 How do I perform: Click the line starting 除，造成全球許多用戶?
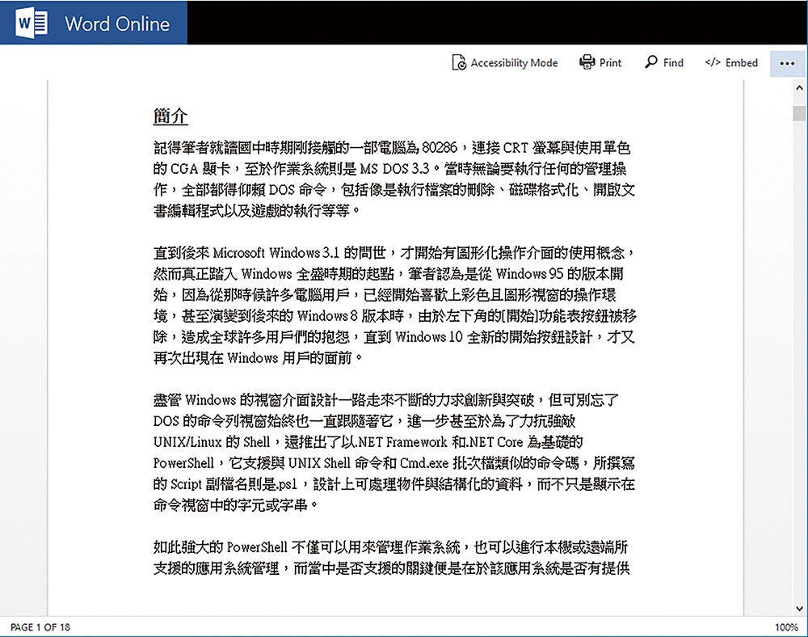tap(393, 336)
